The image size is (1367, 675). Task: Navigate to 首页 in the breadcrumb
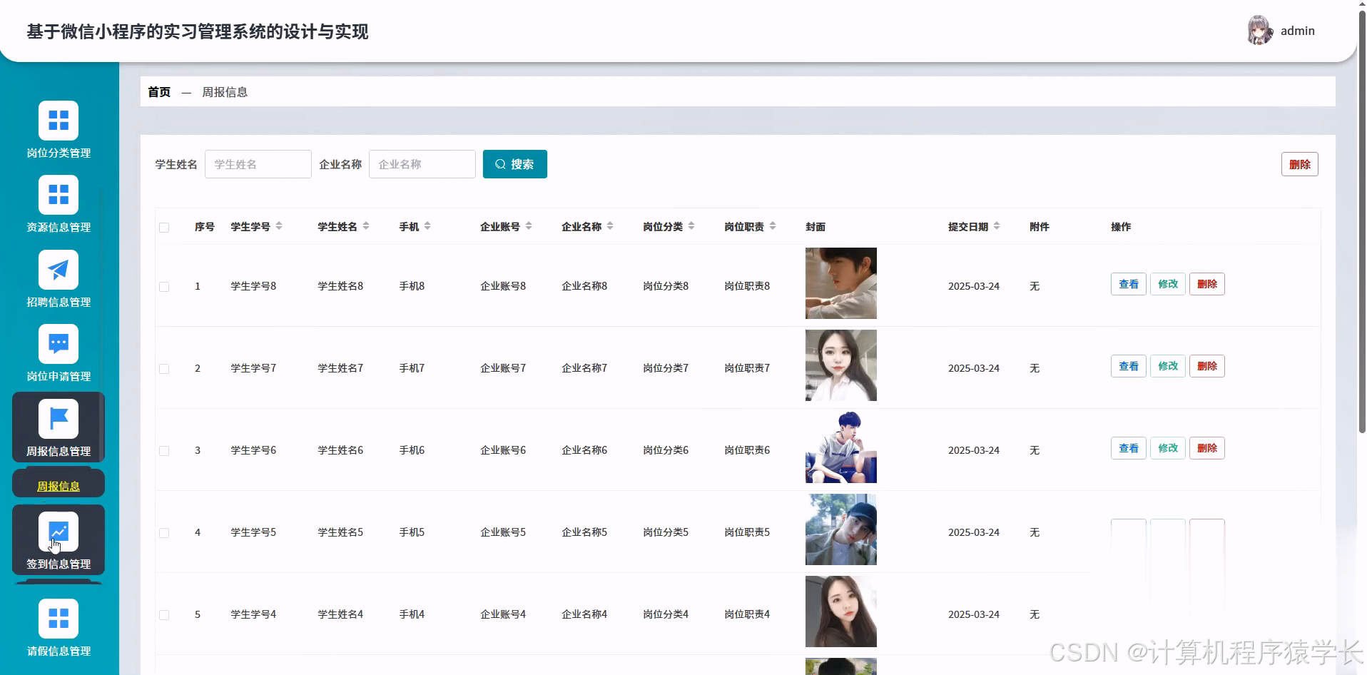click(x=158, y=91)
